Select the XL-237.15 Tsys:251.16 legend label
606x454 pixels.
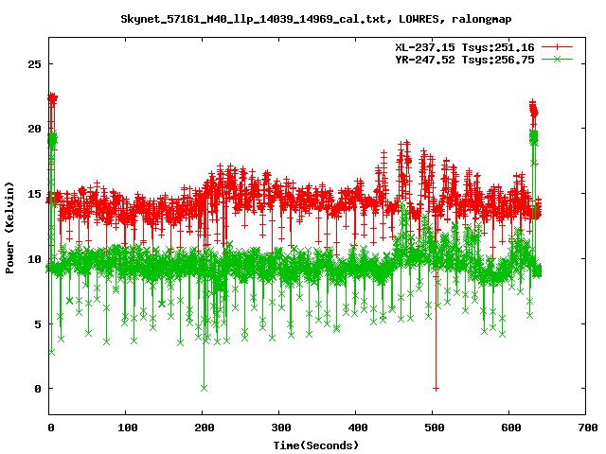coord(465,47)
